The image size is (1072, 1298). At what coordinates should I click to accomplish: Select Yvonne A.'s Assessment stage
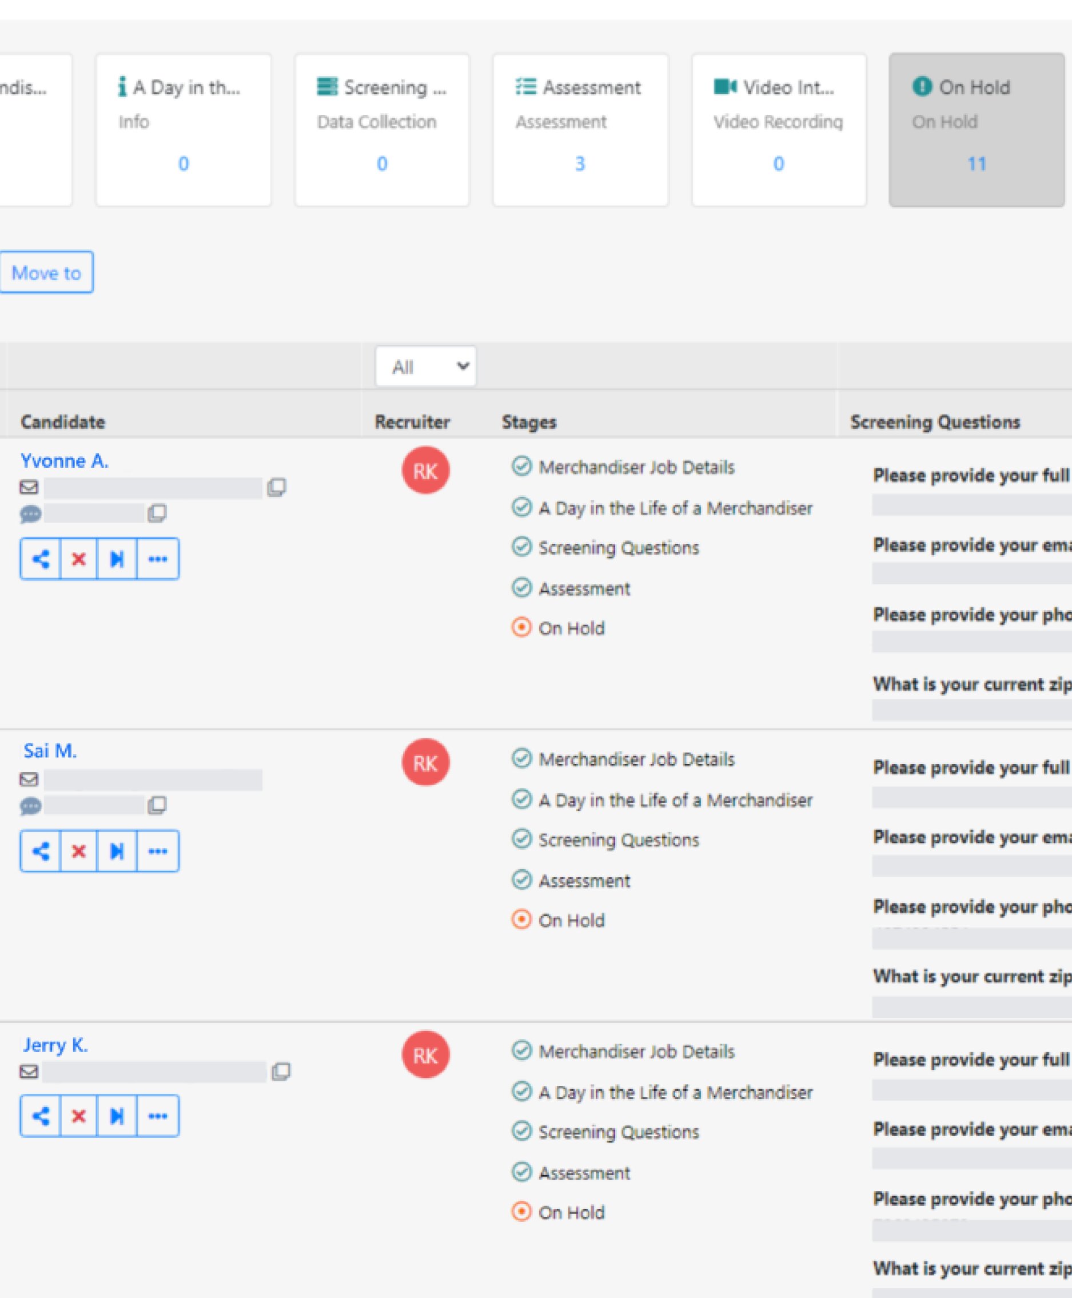(x=571, y=588)
